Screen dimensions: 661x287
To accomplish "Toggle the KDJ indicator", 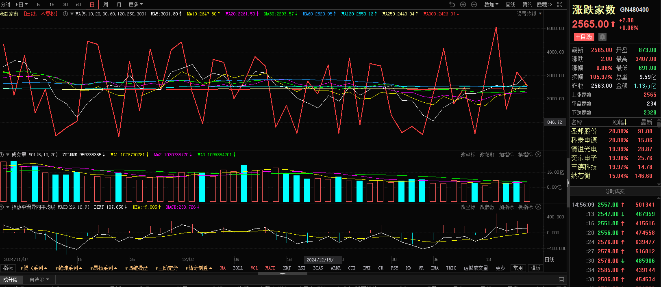I will click(287, 268).
